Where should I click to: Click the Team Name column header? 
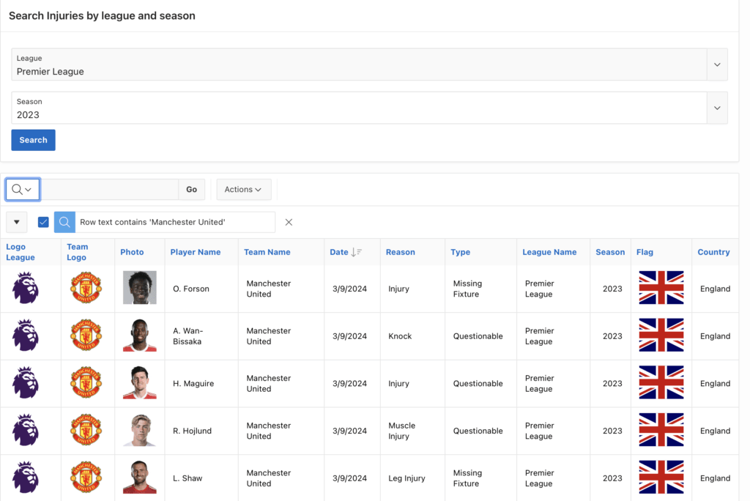(x=267, y=252)
